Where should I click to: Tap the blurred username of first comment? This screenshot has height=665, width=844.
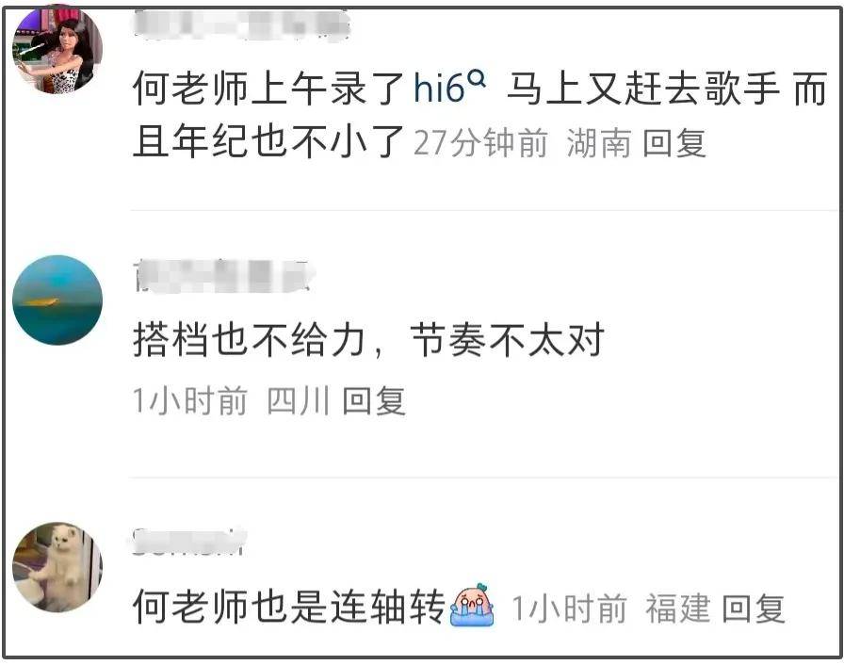(x=241, y=24)
